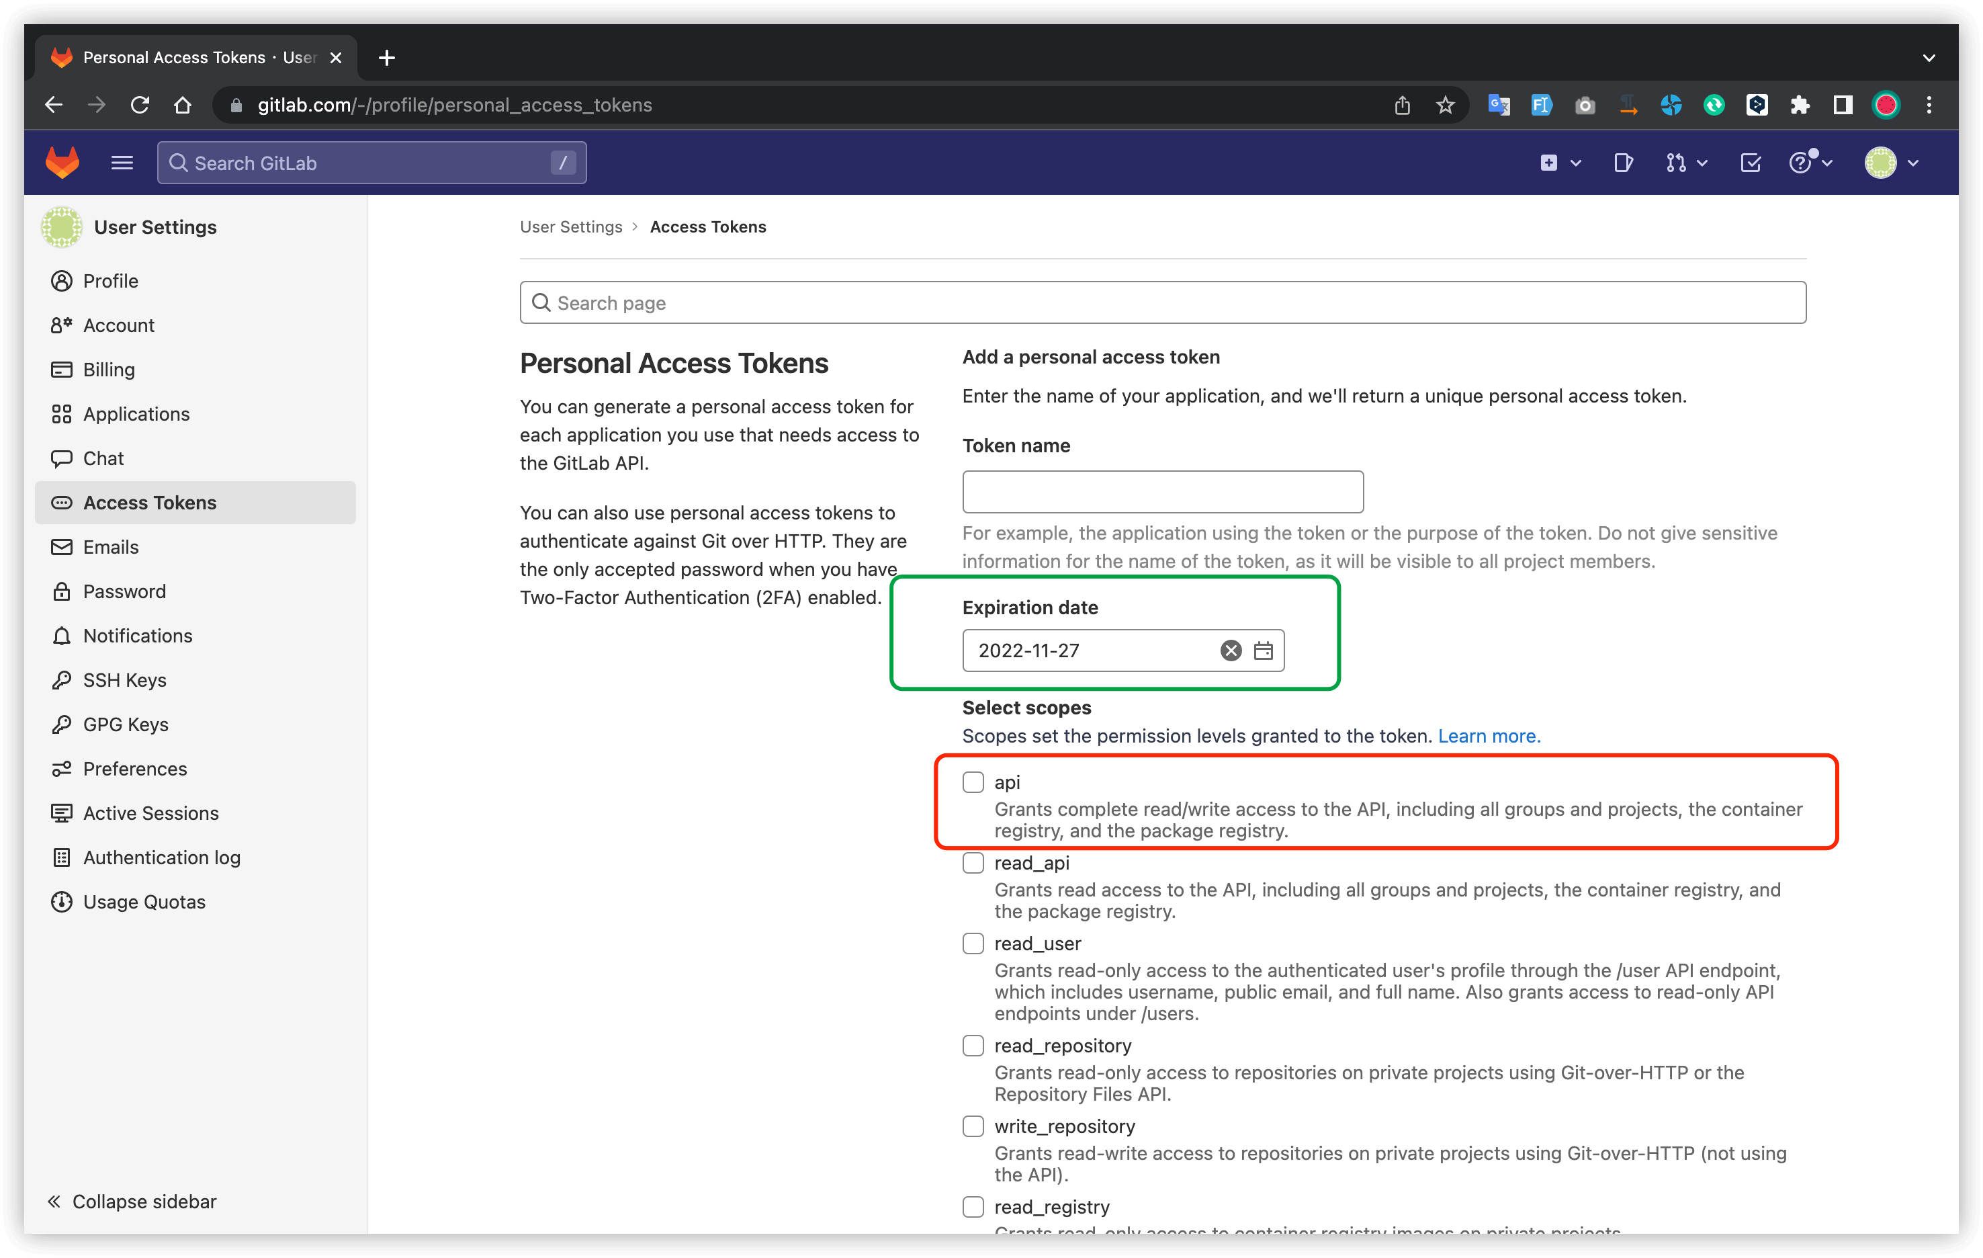Enable the api scope checkbox
Image resolution: width=1983 pixels, height=1258 pixels.
tap(973, 782)
